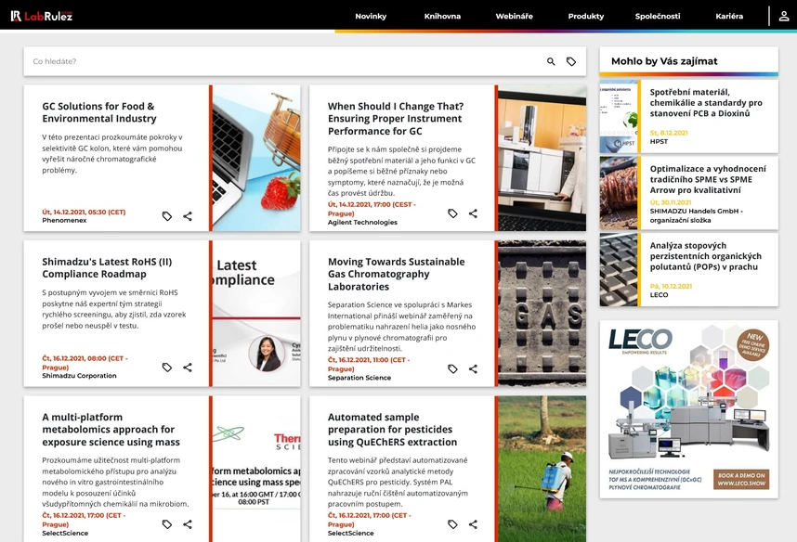Click the GAS manhole cover thumbnail
Image resolution: width=797 pixels, height=542 pixels.
point(542,314)
